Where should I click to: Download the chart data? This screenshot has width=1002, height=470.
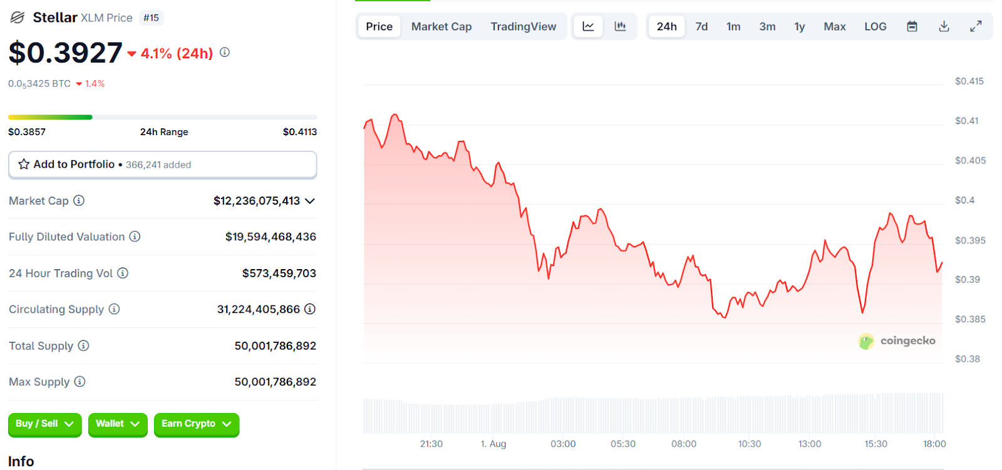[x=944, y=26]
